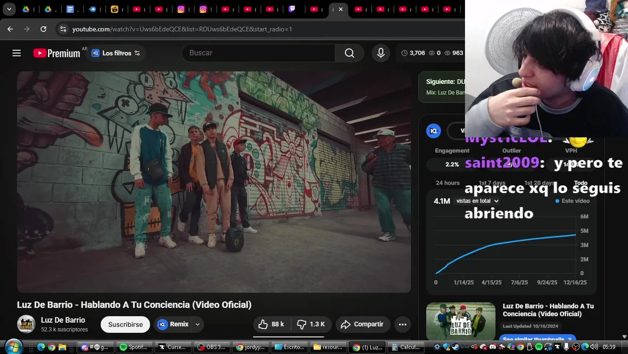This screenshot has width=628, height=354.
Task: Like the video with 88 k thumbs up
Action: click(x=271, y=324)
